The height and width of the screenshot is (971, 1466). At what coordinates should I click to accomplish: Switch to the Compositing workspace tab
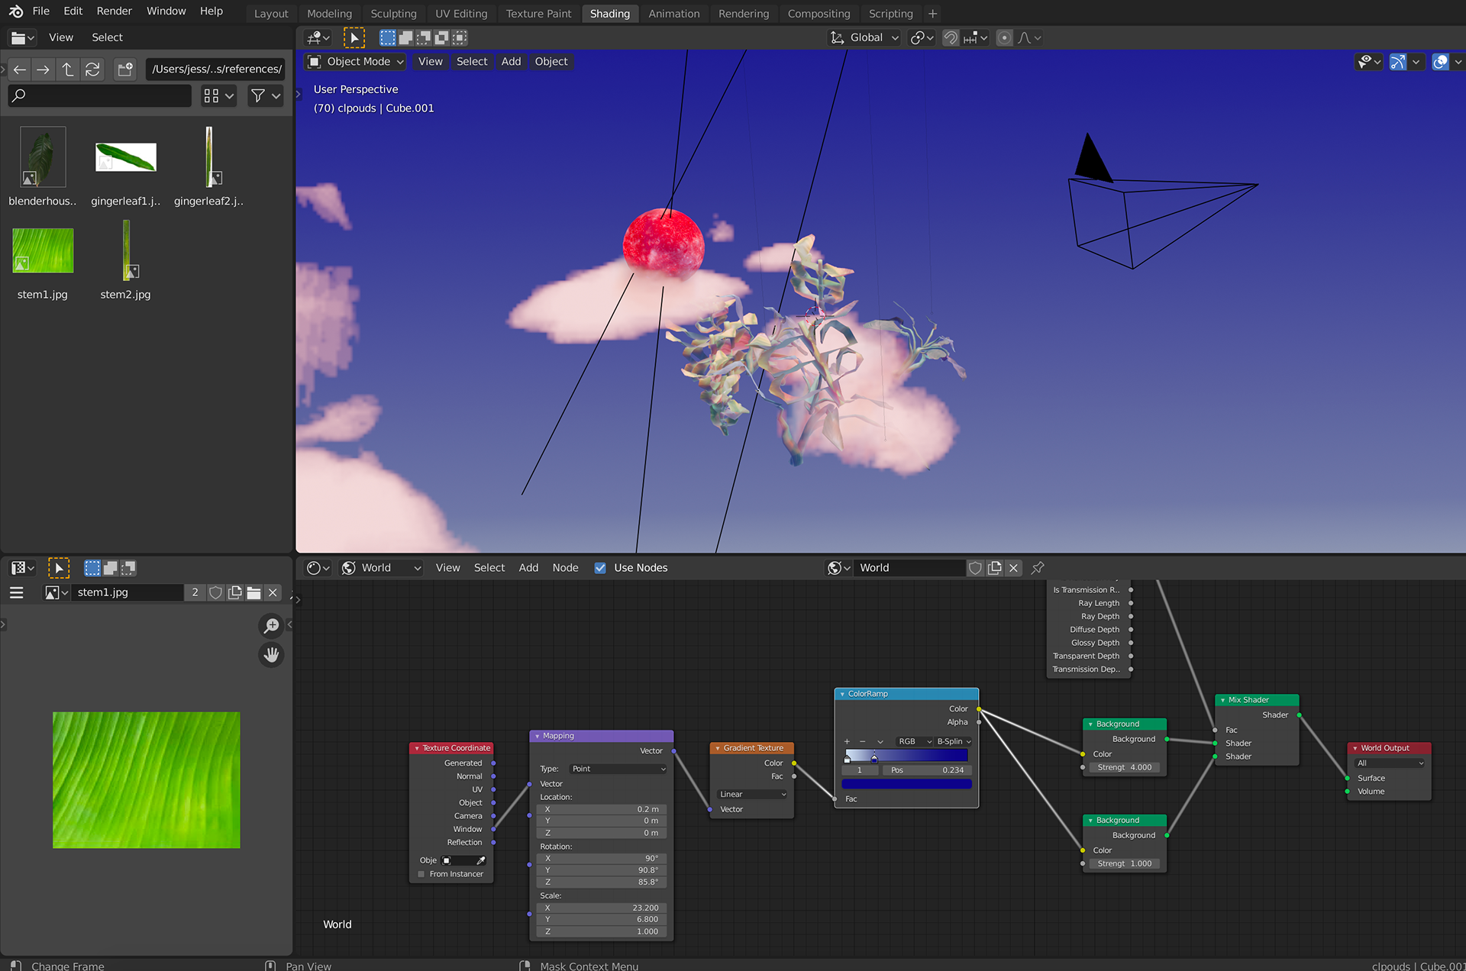click(x=819, y=14)
